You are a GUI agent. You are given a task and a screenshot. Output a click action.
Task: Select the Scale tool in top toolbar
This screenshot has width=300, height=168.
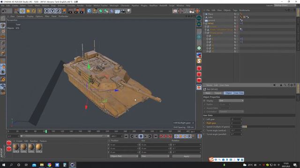(28, 11)
